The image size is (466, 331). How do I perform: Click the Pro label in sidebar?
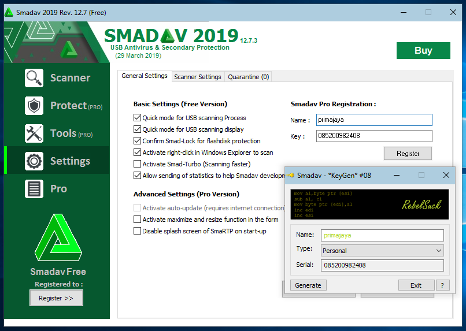(58, 189)
